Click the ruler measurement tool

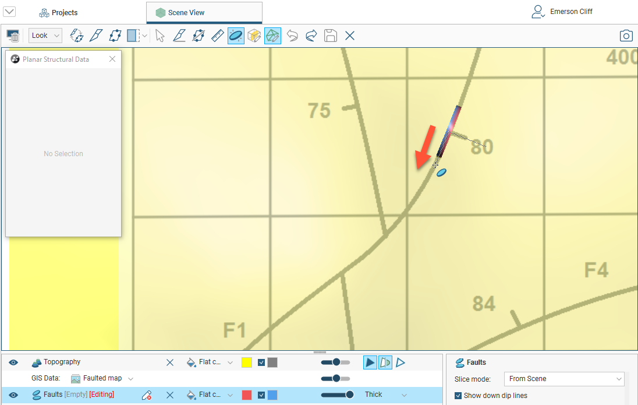pyautogui.click(x=217, y=36)
